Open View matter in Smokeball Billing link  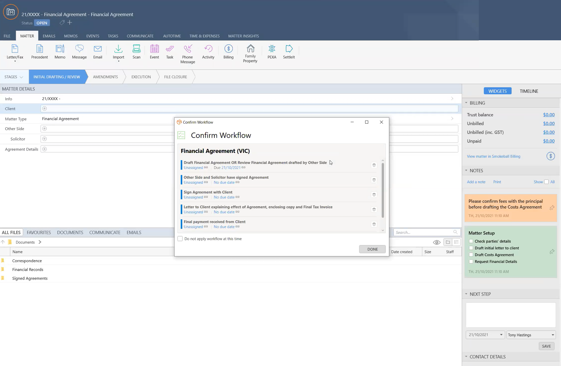click(x=493, y=156)
